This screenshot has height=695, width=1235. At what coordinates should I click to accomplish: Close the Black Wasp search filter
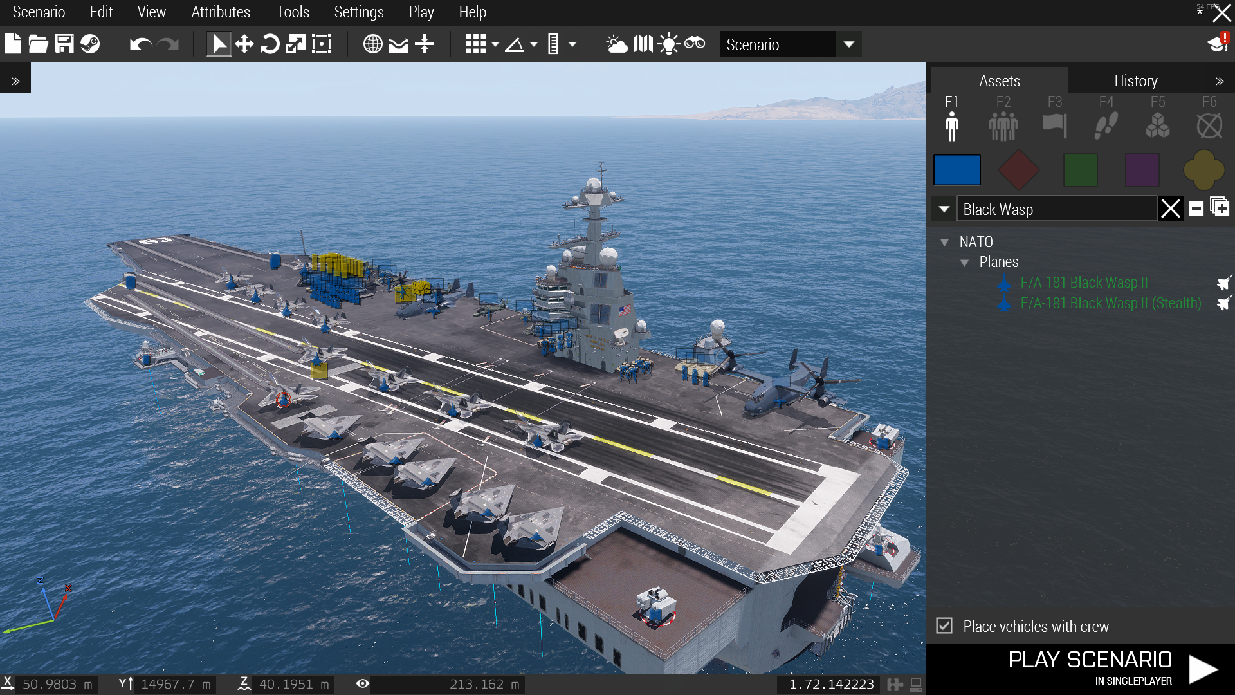click(1171, 210)
